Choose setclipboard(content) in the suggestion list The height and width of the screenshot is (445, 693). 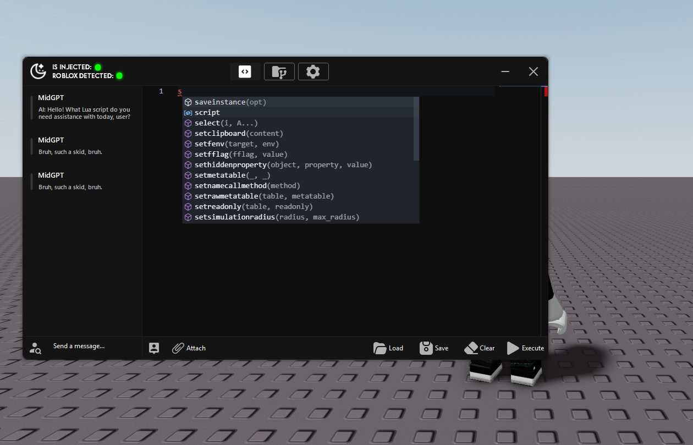239,134
